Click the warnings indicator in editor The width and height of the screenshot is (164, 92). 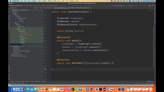coord(149,10)
